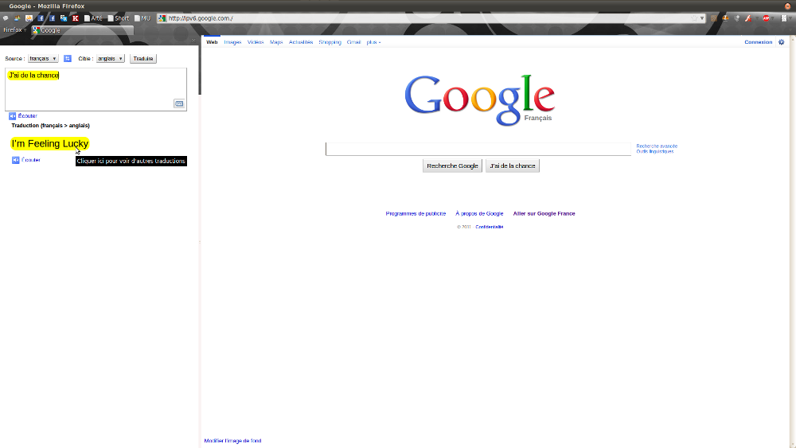Click the Adblock Plus ABP icon

766,18
